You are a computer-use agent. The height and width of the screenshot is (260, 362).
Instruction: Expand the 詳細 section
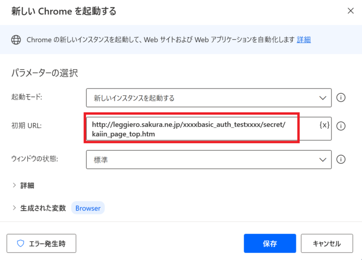pos(23,186)
